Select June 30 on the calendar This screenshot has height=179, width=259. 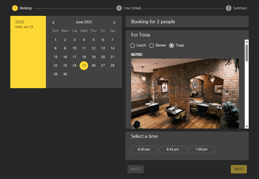click(65, 74)
